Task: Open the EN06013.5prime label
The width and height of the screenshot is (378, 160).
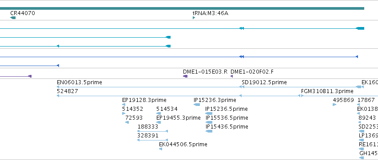Action: (x=80, y=82)
